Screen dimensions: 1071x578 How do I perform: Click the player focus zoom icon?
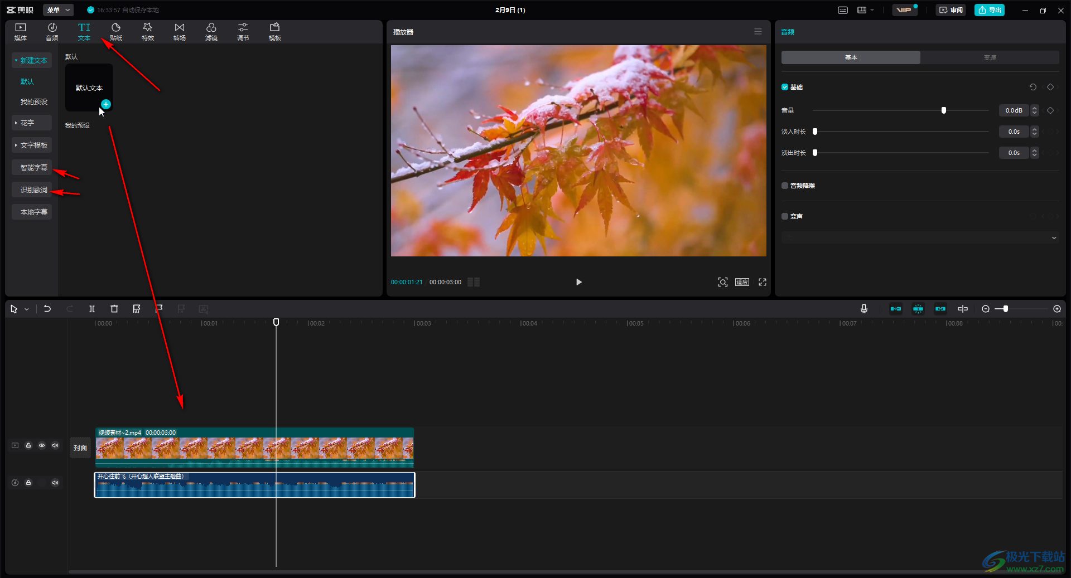(x=723, y=282)
